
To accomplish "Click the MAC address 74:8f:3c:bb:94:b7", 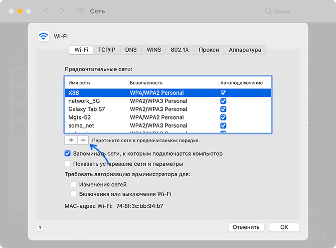I will pos(139,206).
